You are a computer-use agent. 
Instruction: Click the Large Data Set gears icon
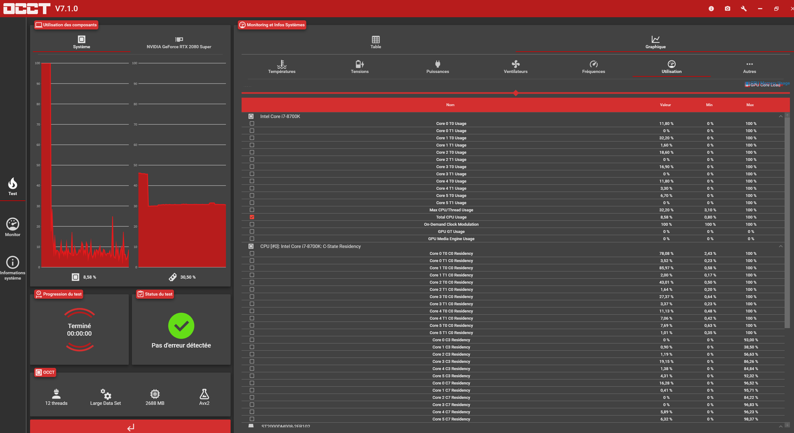coord(106,394)
